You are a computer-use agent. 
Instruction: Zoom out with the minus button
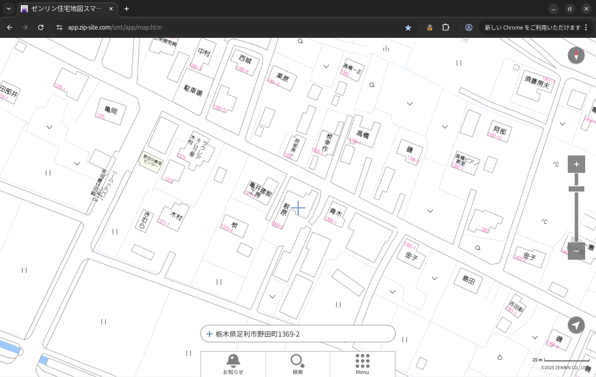576,251
